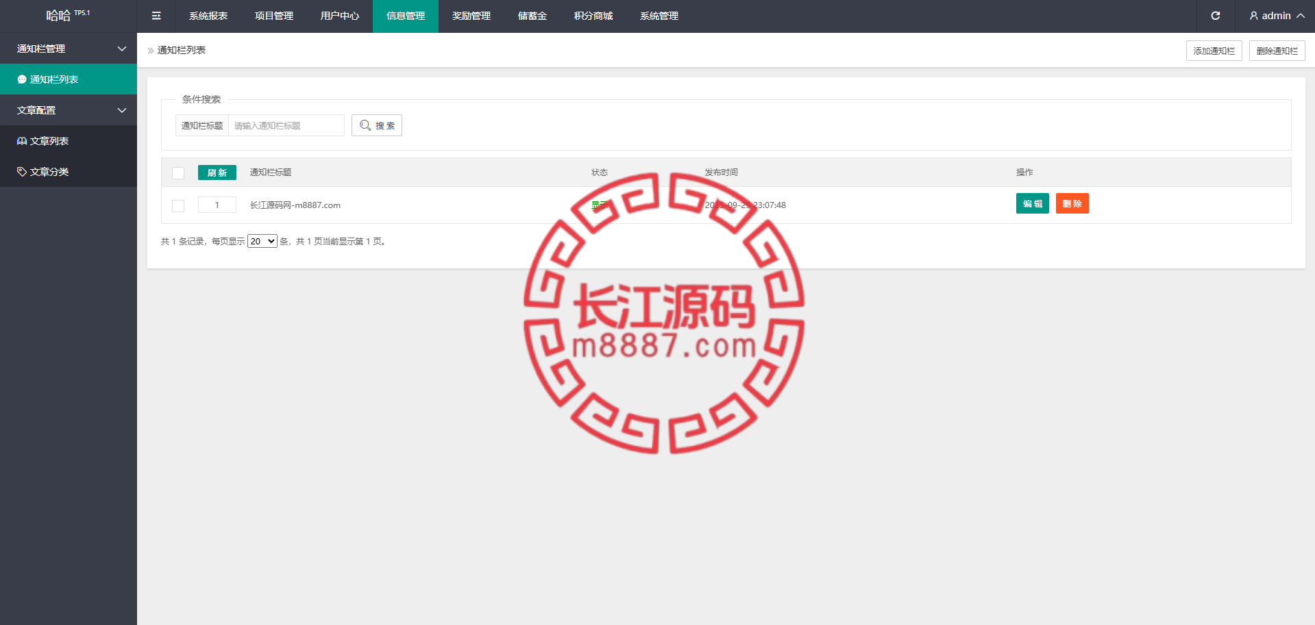Screen dimensions: 1315x625
Task: Click the 删除通知栏 button
Action: (1277, 51)
